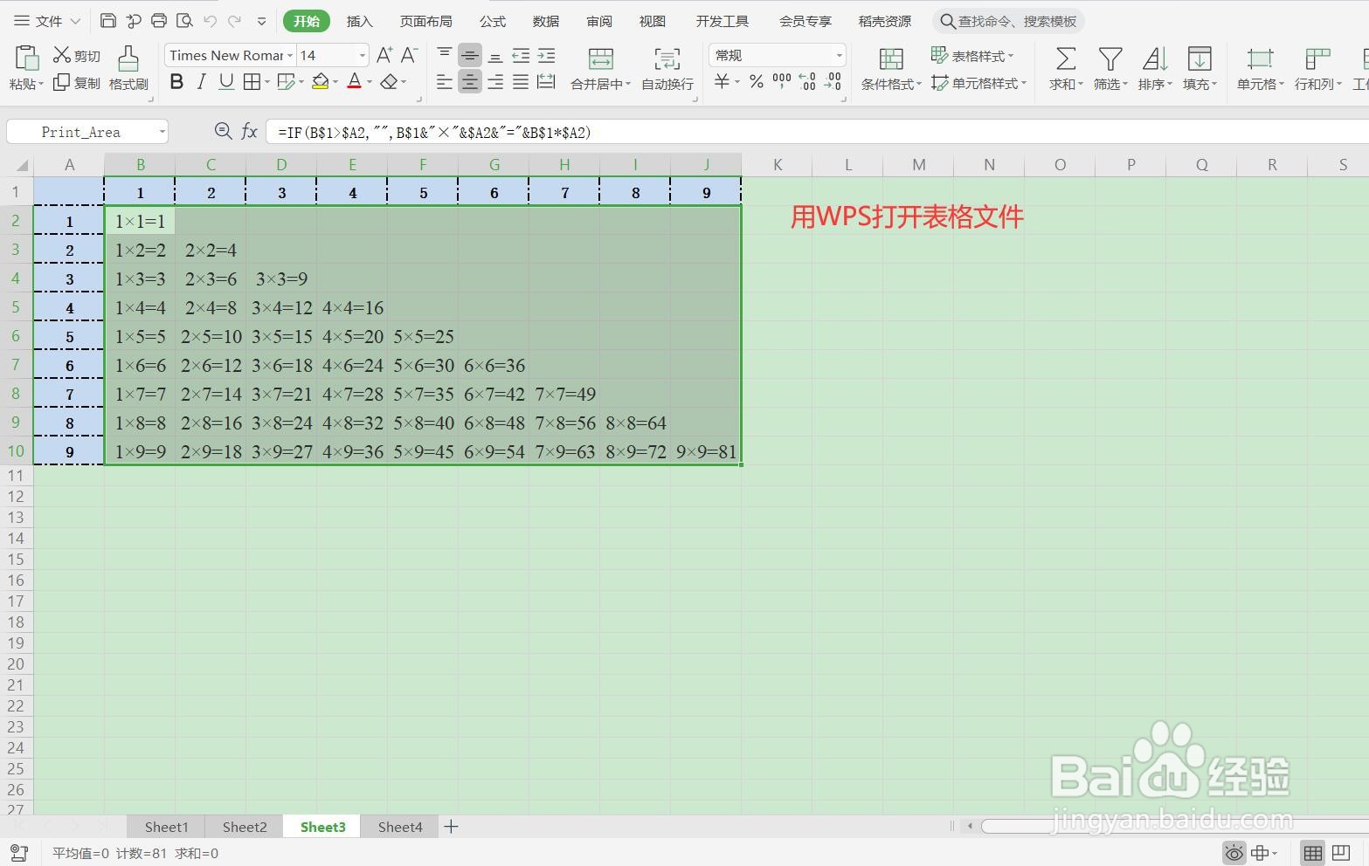Toggle middle vertical alignment

click(x=470, y=55)
